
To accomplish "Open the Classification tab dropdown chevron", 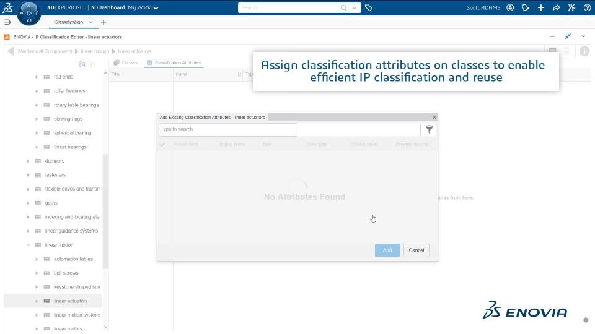I will (90, 22).
